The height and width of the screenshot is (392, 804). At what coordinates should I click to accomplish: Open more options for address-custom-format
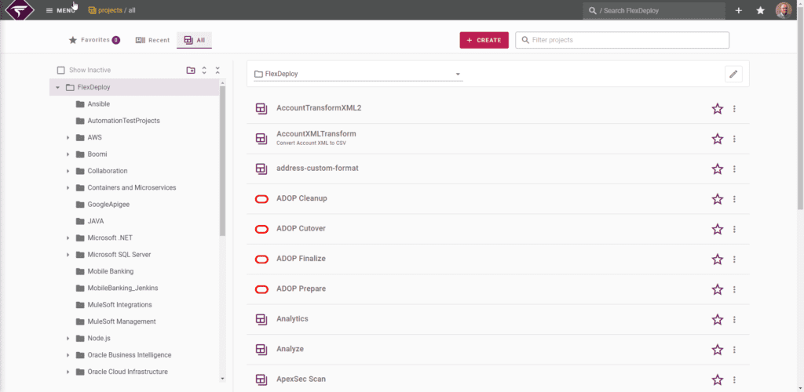(x=734, y=169)
